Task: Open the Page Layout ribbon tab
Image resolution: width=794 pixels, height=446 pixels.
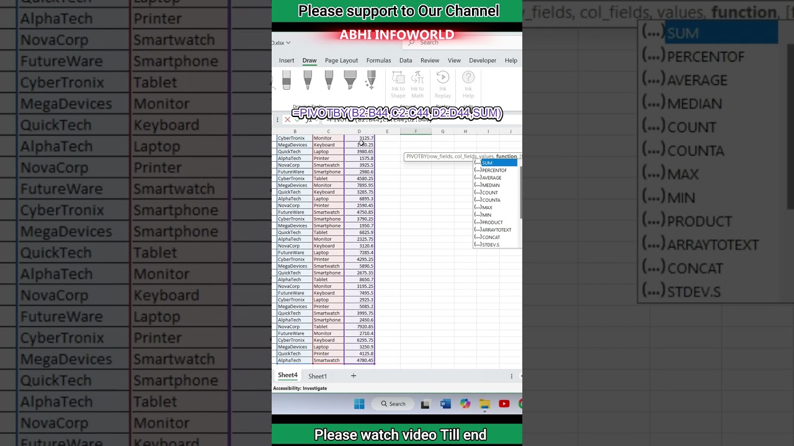Action: pos(341,61)
